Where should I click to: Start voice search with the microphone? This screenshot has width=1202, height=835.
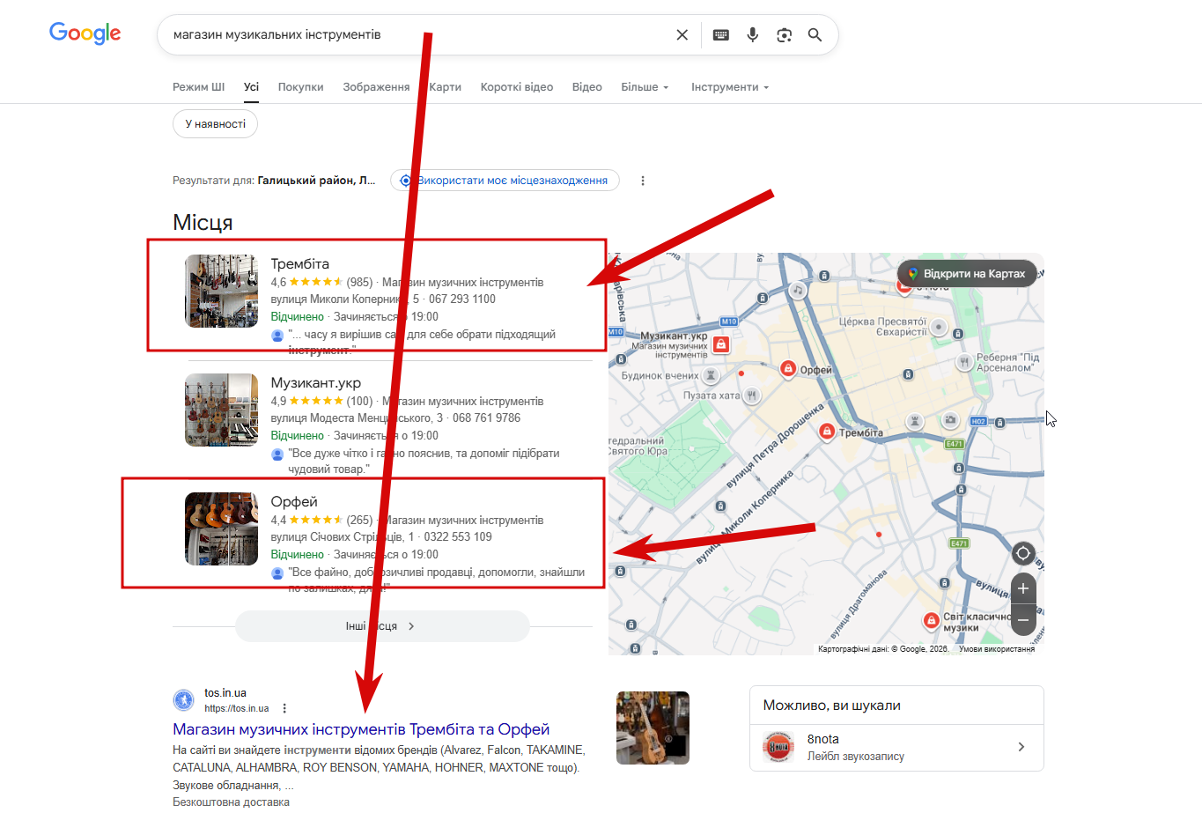[753, 35]
